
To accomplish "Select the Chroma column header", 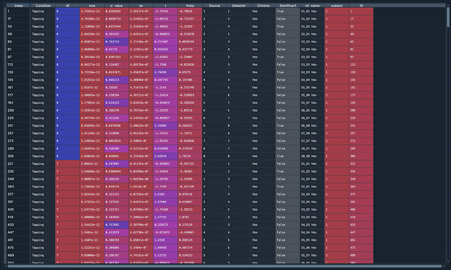I will click(x=263, y=5).
